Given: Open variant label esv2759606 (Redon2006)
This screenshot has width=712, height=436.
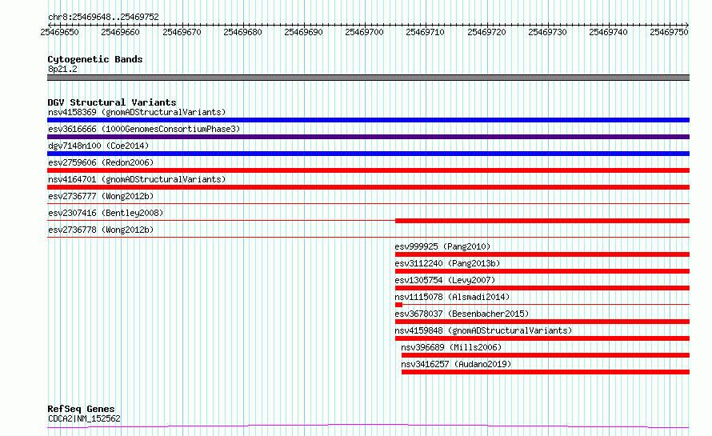Looking at the screenshot, I should [101, 162].
